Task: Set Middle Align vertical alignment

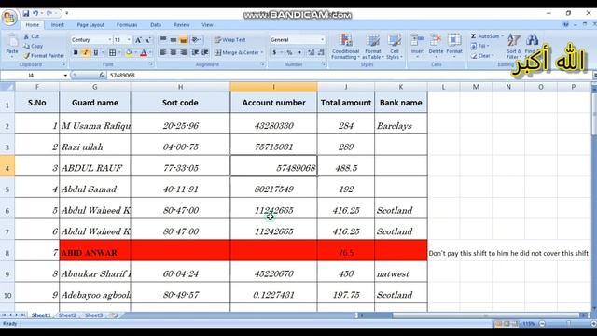Action: pos(174,39)
